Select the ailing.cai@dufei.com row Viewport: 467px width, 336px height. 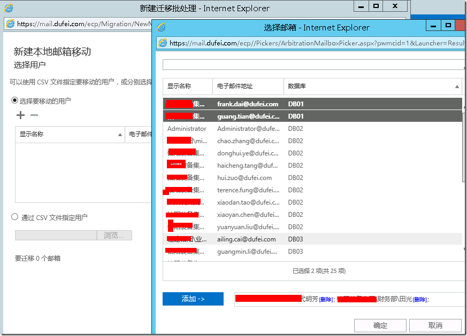(x=312, y=239)
